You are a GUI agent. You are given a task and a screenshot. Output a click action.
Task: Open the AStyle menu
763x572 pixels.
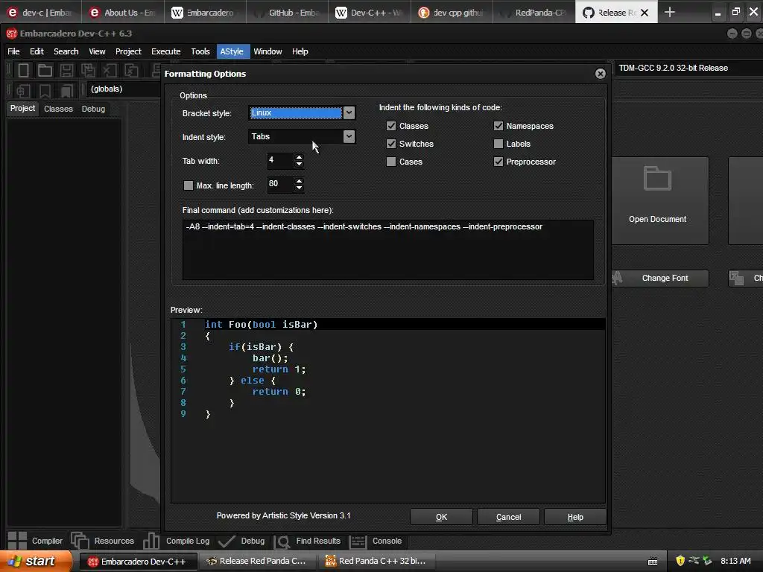click(x=232, y=51)
